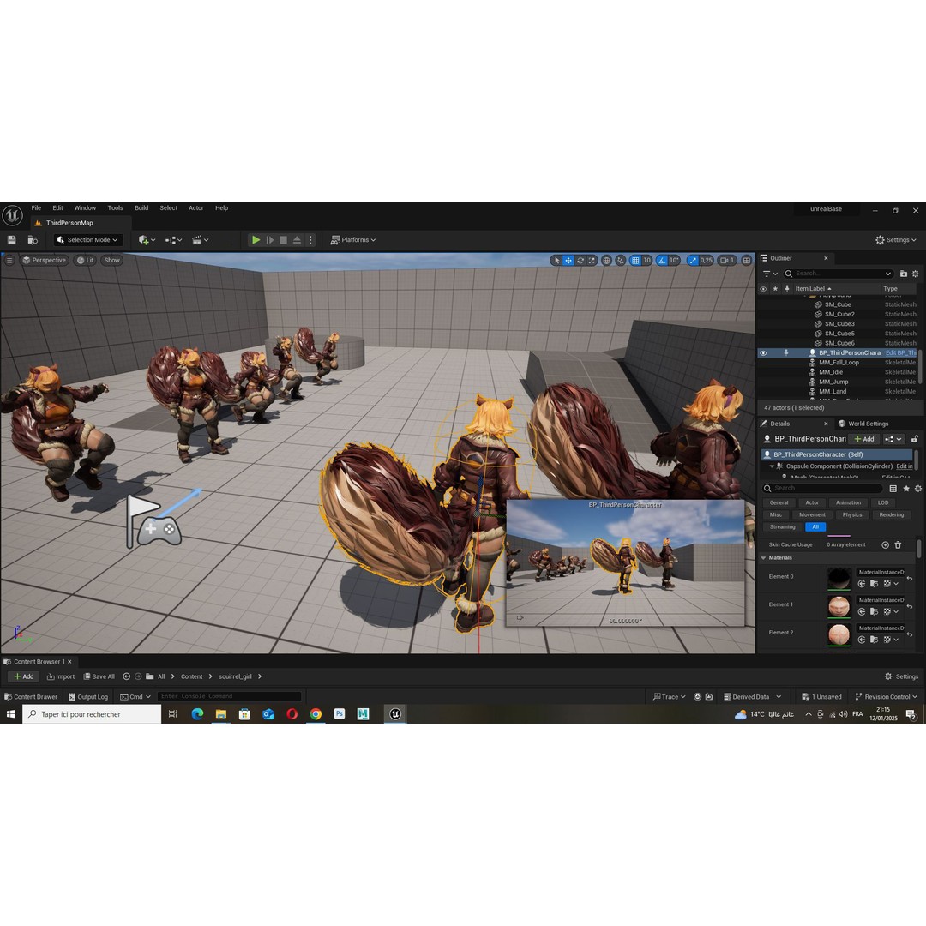Click the Eject from player button
Screen dimensions: 926x926
[x=297, y=240]
